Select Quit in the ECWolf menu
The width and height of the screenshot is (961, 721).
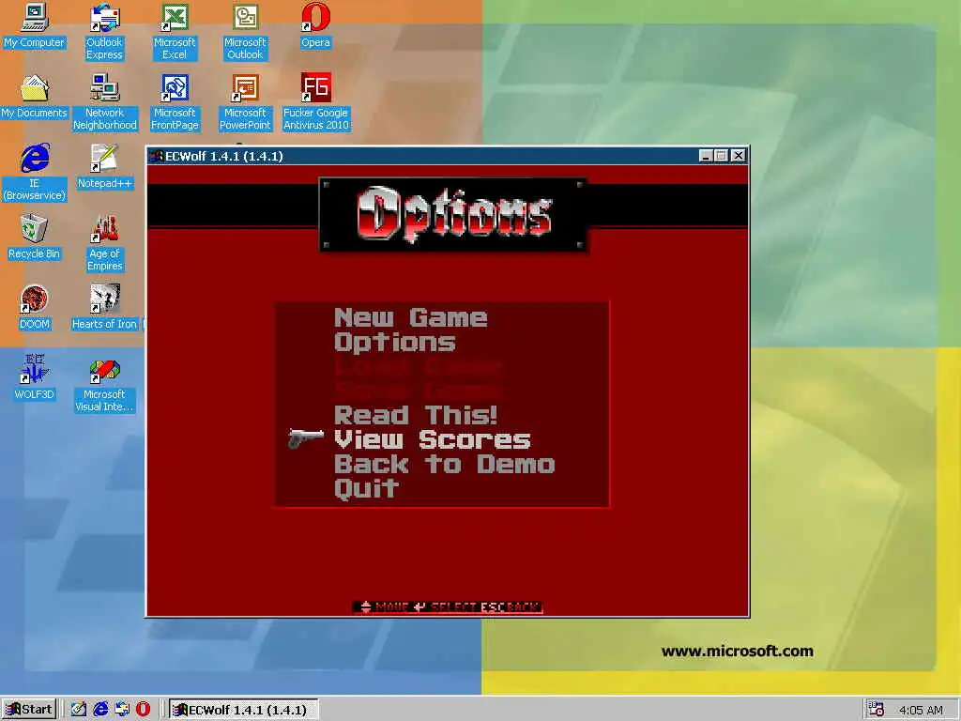click(367, 488)
